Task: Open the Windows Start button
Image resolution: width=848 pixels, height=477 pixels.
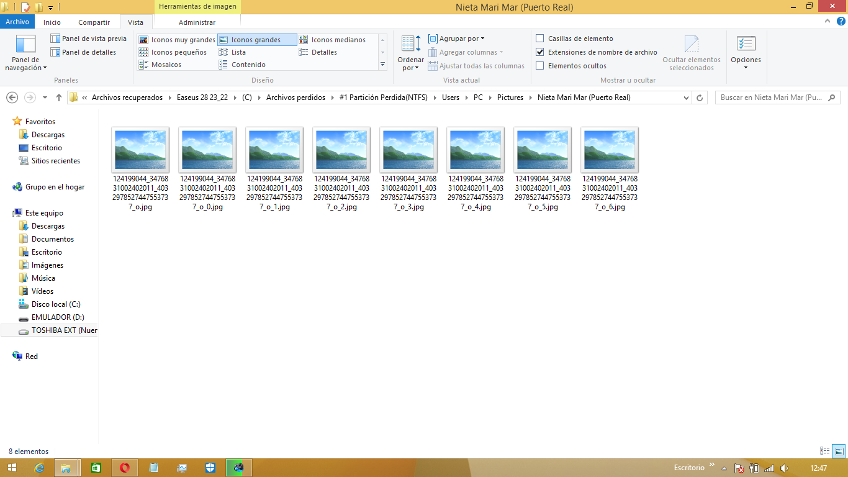Action: tap(12, 468)
